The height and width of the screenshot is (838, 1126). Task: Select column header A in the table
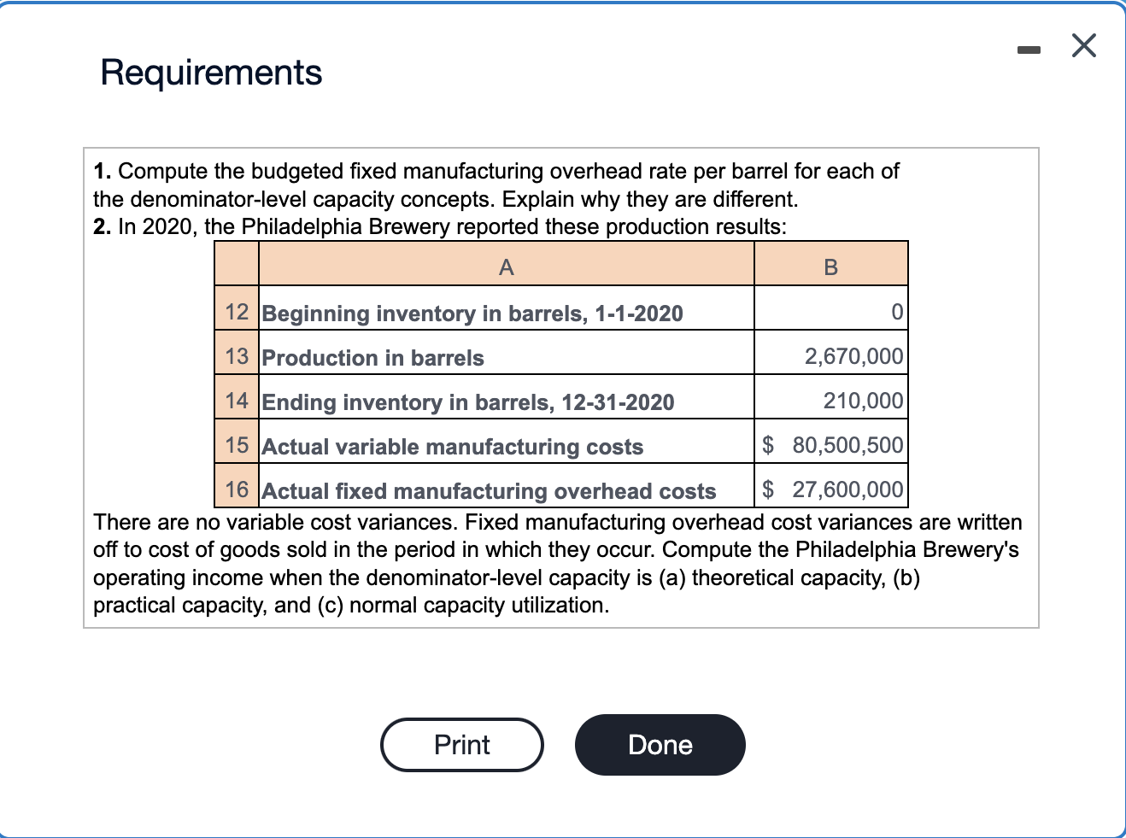[x=506, y=266]
